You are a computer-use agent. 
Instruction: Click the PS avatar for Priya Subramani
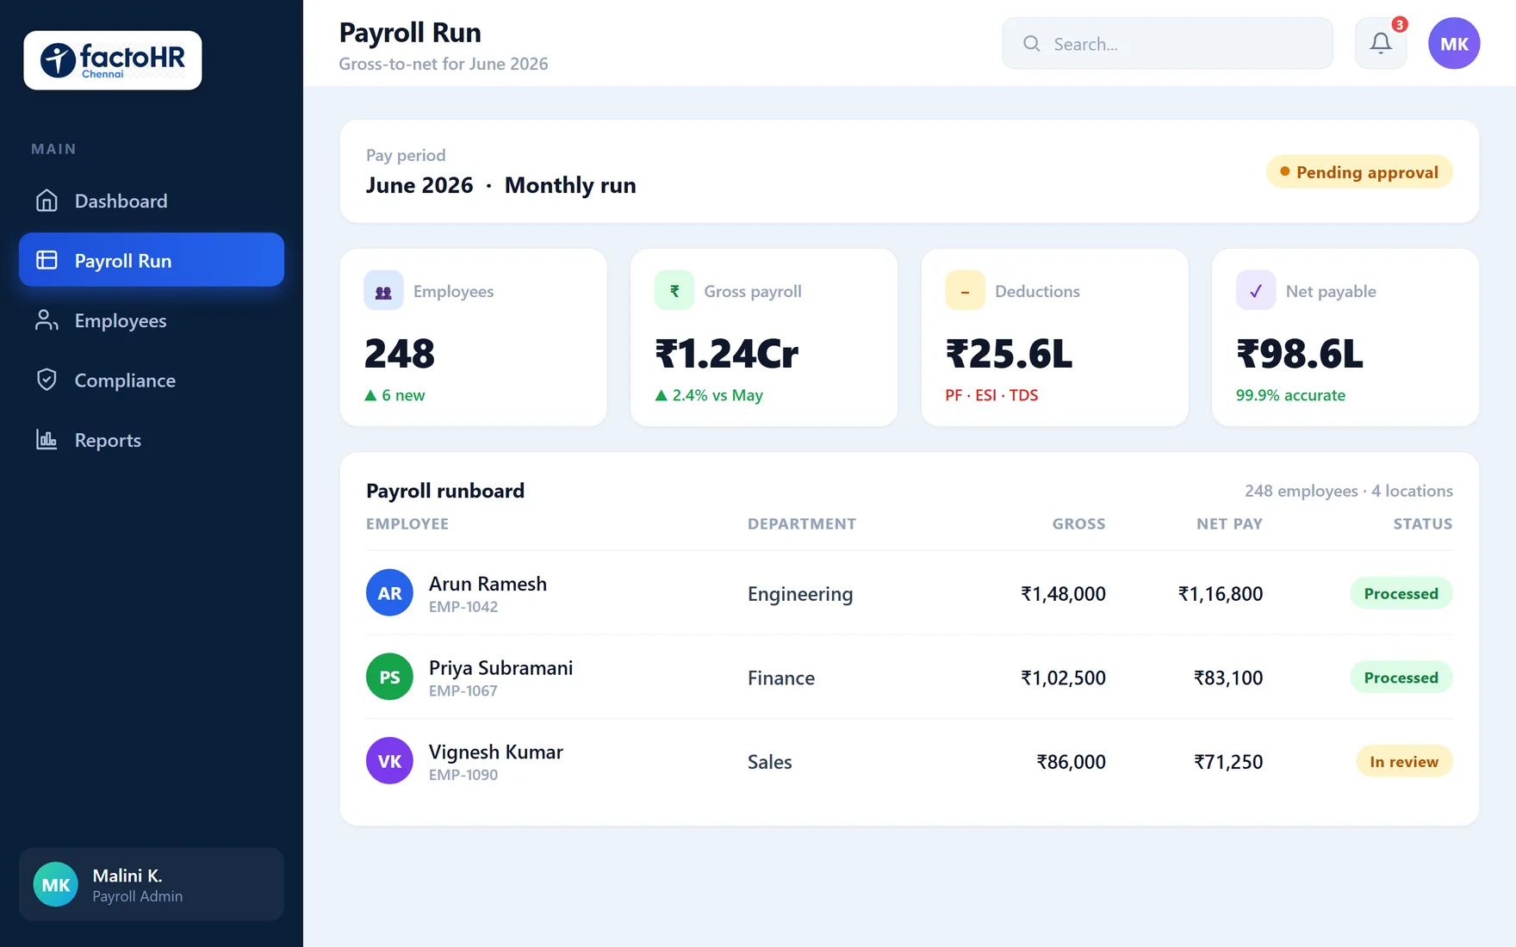point(389,677)
